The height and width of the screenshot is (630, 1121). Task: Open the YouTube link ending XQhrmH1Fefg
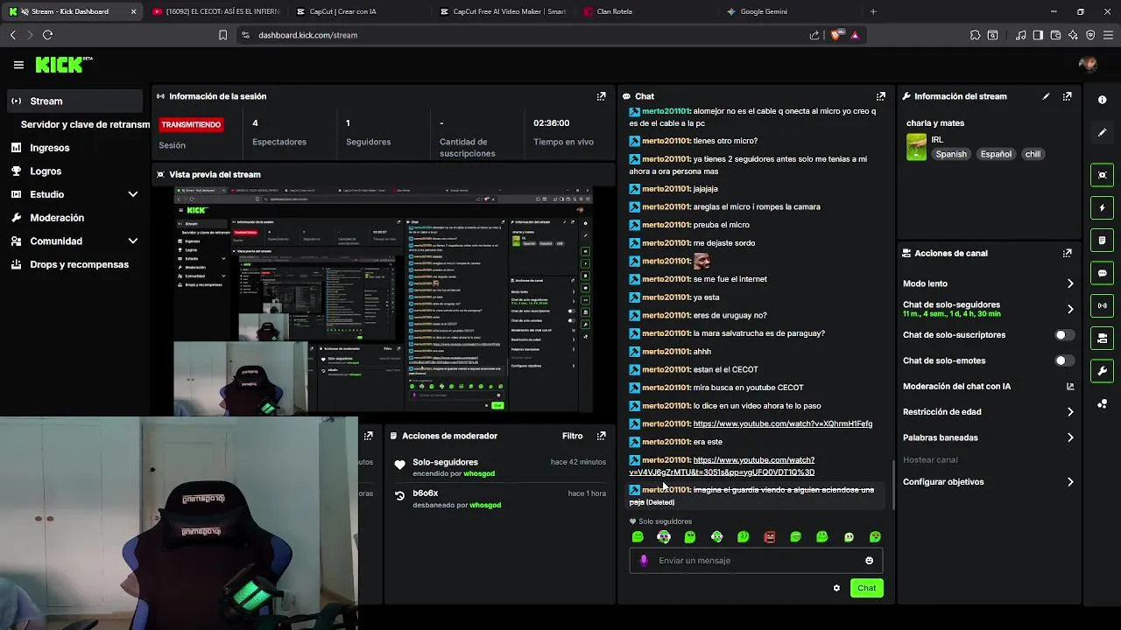782,424
